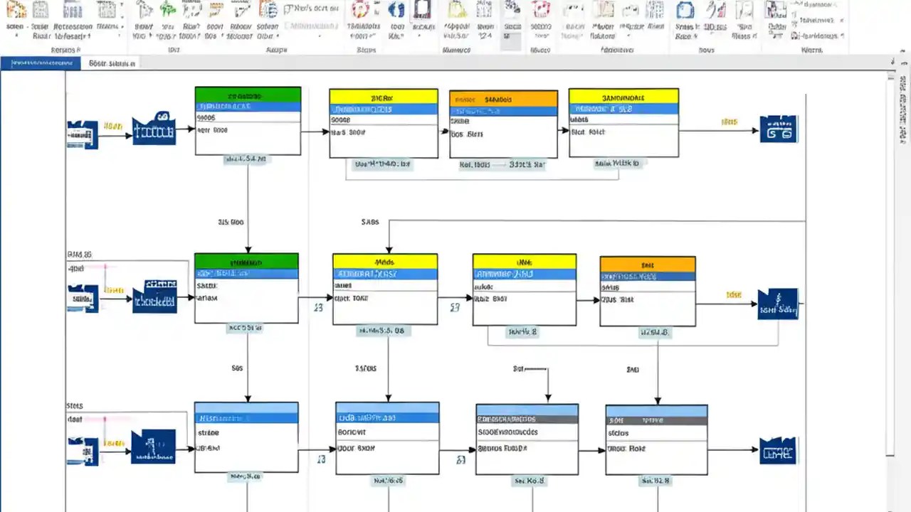Open the red circular chart icon in the ribbon
The image size is (911, 512).
coord(359,9)
